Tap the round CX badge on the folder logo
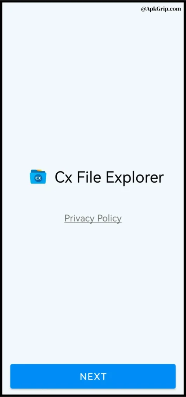Viewport: 186px width, 397px height. pos(38,178)
